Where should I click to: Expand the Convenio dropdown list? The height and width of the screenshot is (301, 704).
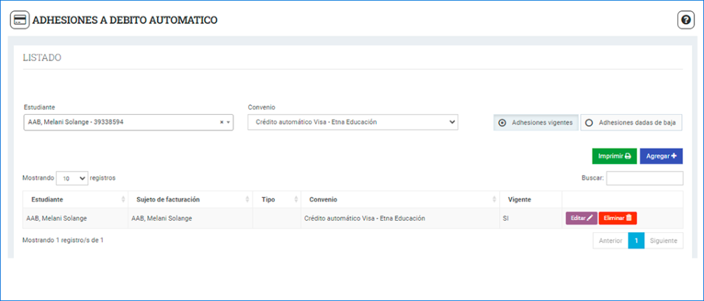(352, 122)
